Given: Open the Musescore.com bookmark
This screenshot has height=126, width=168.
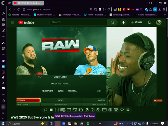Looking at the screenshot, I should [44, 15].
